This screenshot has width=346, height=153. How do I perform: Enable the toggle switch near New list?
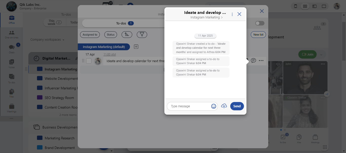click(259, 23)
